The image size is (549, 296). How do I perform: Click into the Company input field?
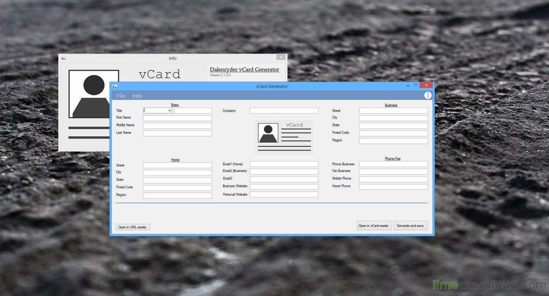pos(284,111)
